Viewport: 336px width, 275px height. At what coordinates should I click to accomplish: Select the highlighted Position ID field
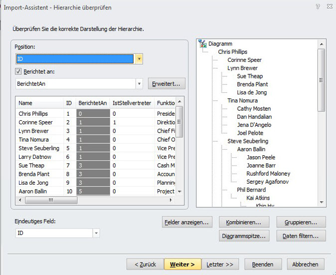[75, 59]
